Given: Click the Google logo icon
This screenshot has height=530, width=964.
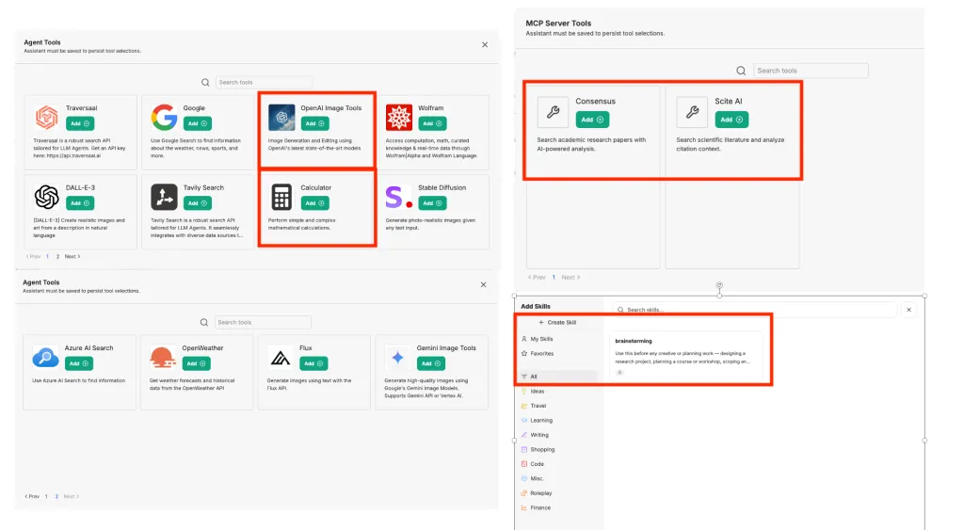Looking at the screenshot, I should (164, 117).
